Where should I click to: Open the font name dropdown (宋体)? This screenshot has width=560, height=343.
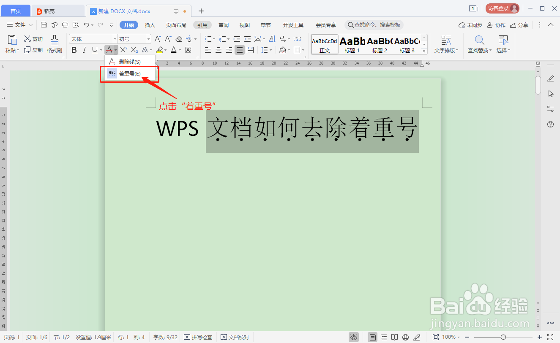pos(115,39)
